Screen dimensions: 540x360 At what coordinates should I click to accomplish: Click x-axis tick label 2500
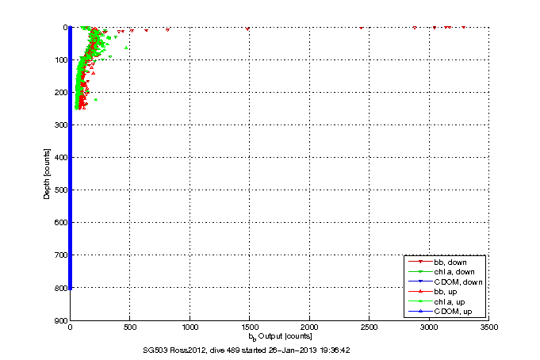click(370, 327)
